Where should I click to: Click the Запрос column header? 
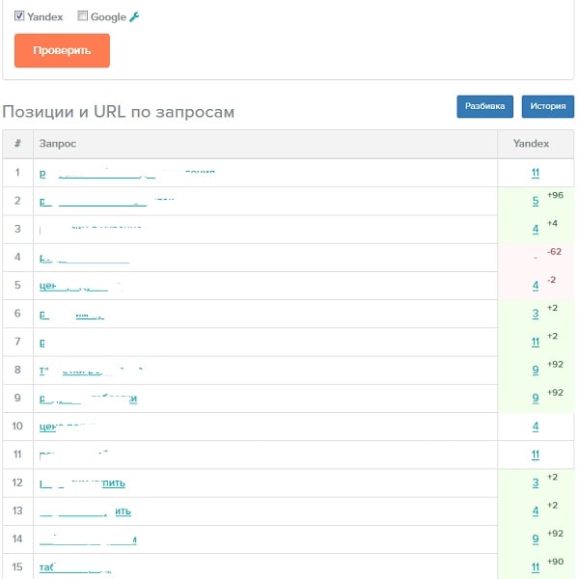pos(58,144)
